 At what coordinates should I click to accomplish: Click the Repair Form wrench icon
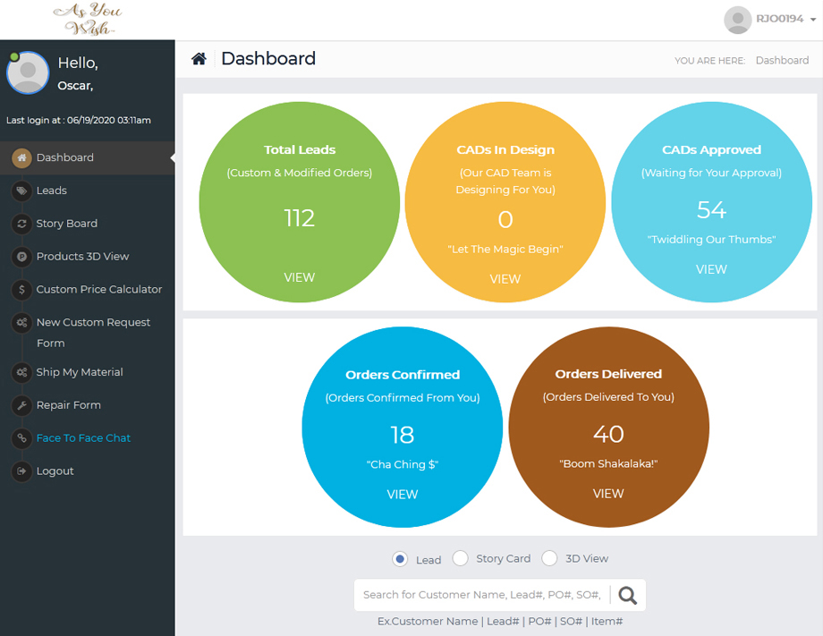coord(21,405)
